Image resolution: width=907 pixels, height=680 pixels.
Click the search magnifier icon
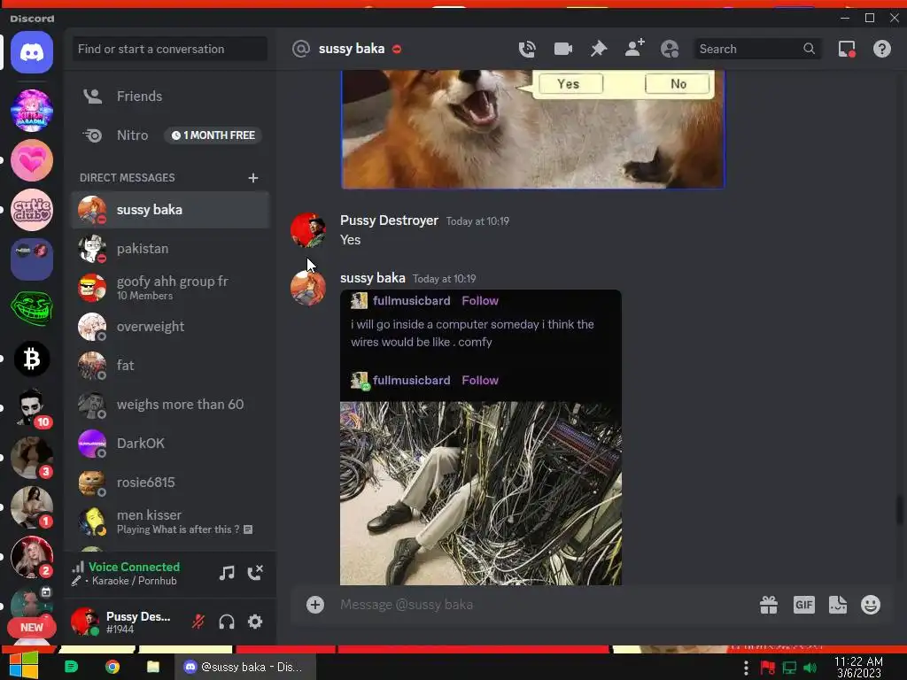pyautogui.click(x=810, y=50)
